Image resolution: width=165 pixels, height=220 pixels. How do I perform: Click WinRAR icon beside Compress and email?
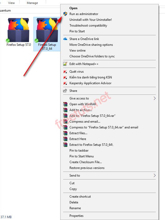(65, 122)
